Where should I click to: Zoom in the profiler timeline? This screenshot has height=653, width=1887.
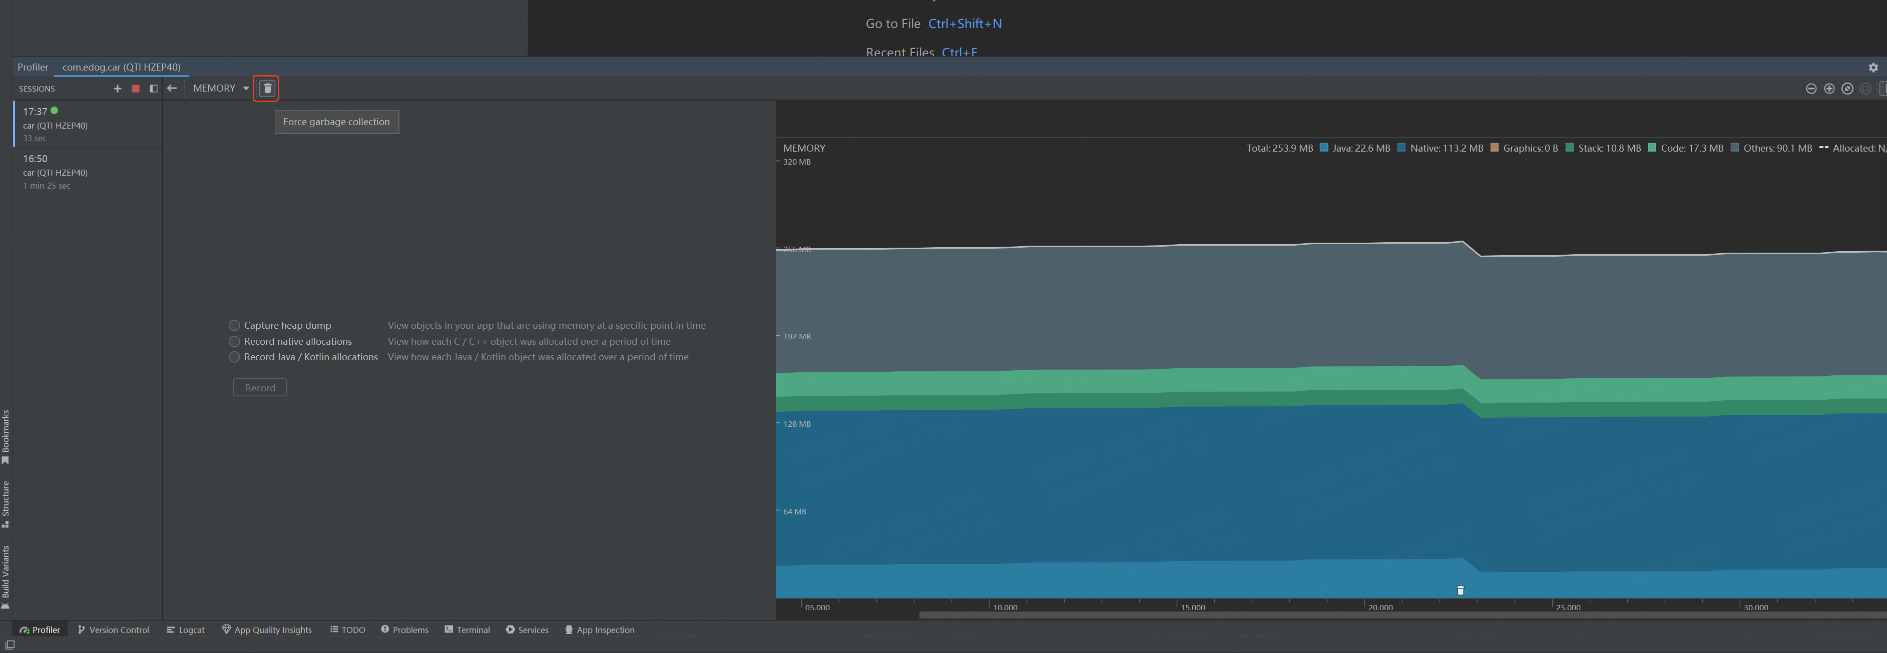(x=1829, y=89)
